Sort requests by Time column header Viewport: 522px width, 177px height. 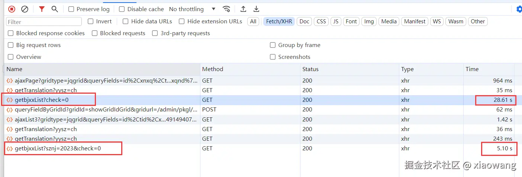tap(472, 69)
